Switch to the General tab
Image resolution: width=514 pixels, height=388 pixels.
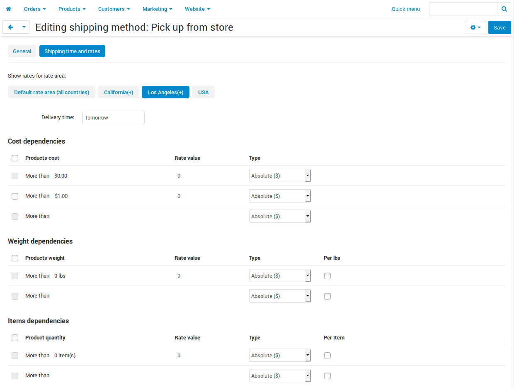tap(22, 51)
